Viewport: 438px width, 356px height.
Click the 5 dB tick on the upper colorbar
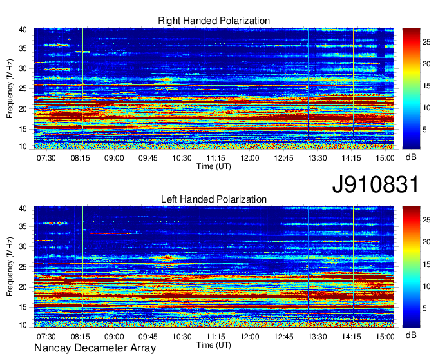(x=424, y=130)
